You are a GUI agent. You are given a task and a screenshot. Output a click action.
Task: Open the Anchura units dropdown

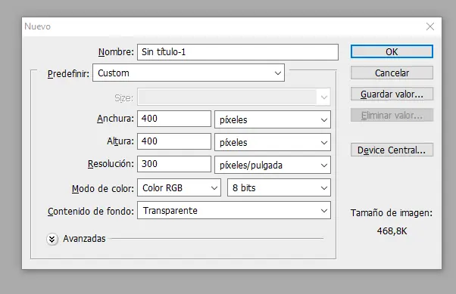pyautogui.click(x=273, y=119)
